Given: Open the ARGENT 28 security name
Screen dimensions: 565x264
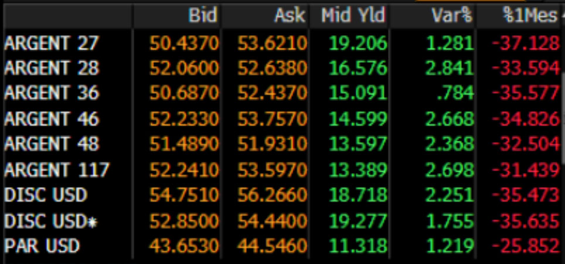Looking at the screenshot, I should click(52, 69).
